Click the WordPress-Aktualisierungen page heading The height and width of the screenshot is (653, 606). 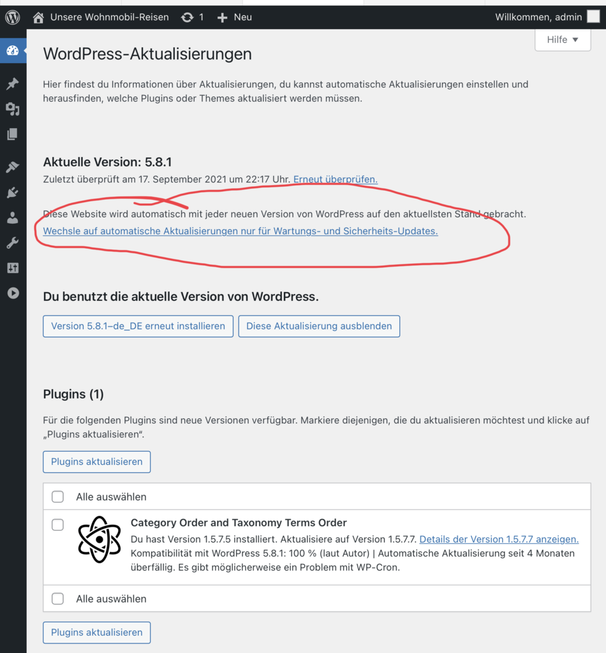147,54
